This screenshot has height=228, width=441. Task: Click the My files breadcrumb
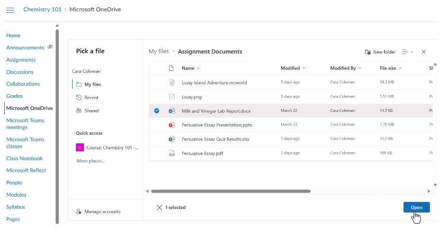coord(159,52)
